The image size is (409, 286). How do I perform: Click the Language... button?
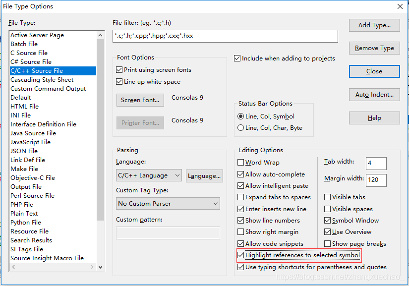pyautogui.click(x=204, y=176)
